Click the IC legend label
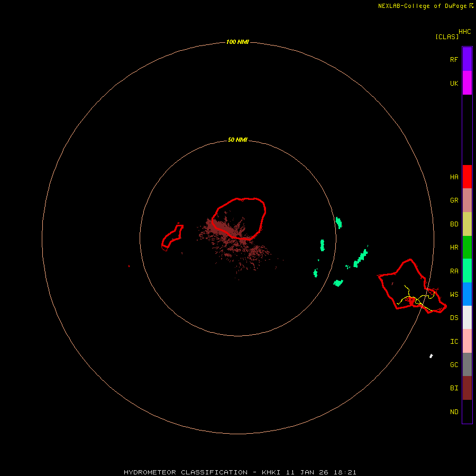Image resolution: width=476 pixels, height=476 pixels. 454,342
